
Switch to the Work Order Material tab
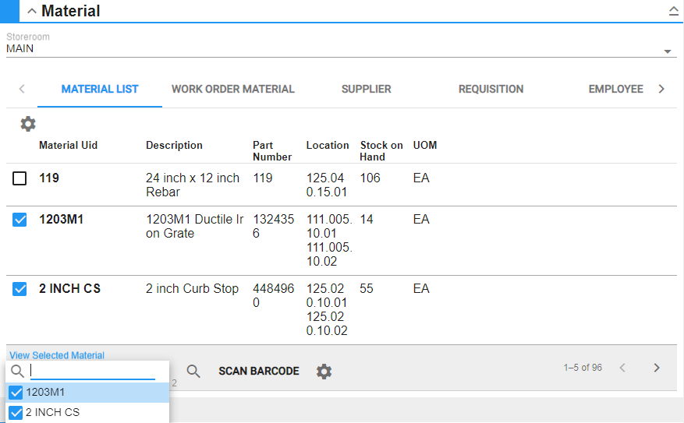[x=232, y=89]
